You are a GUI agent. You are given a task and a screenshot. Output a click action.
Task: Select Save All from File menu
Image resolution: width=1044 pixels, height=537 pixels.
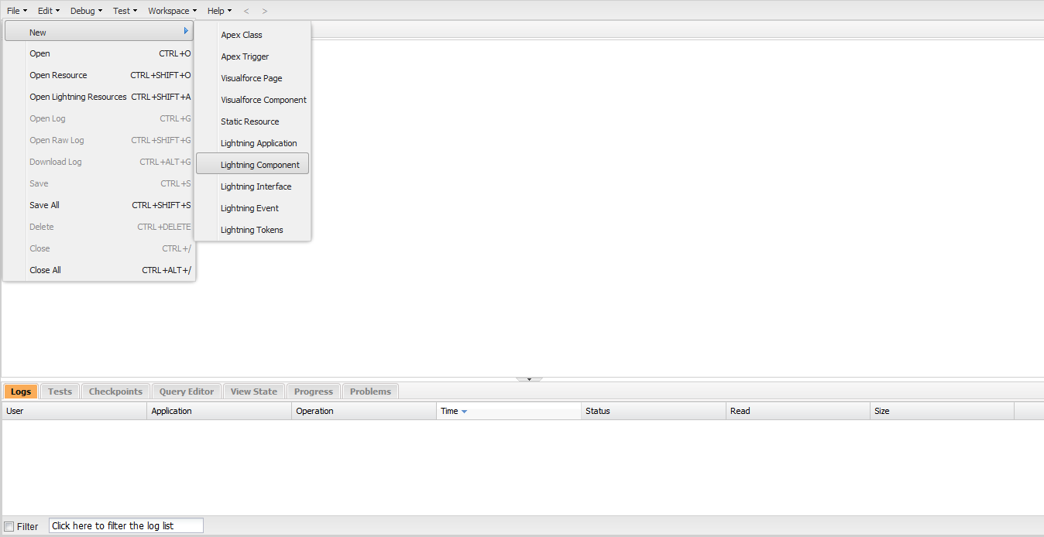tap(44, 205)
